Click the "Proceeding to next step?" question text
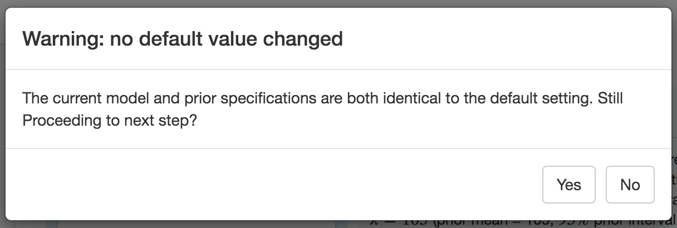This screenshot has height=228, width=677. (x=110, y=121)
